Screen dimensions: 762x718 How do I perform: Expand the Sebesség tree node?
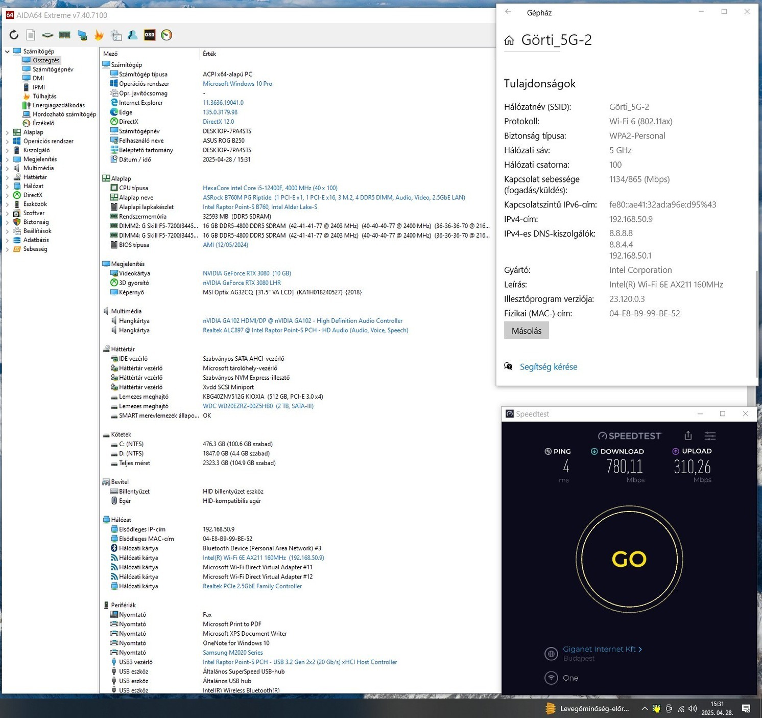pos(7,249)
